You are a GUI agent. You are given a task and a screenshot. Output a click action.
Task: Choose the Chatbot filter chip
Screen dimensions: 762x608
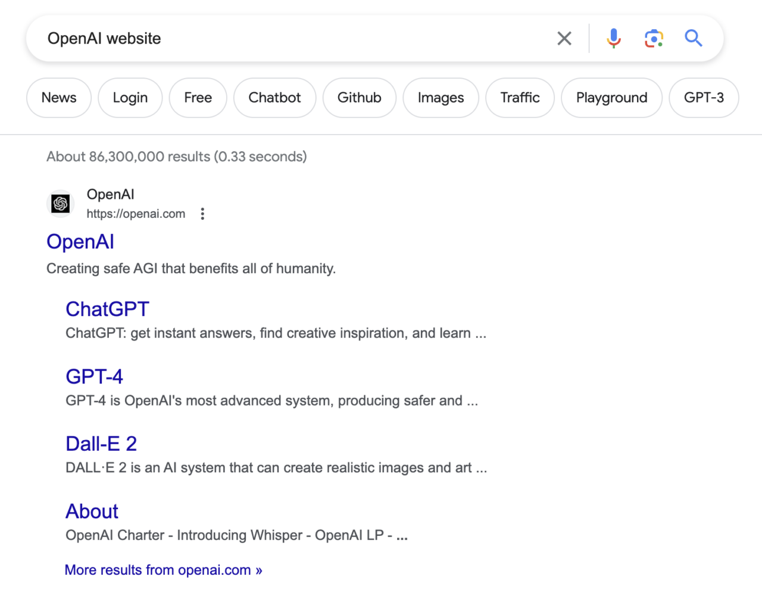pyautogui.click(x=274, y=98)
